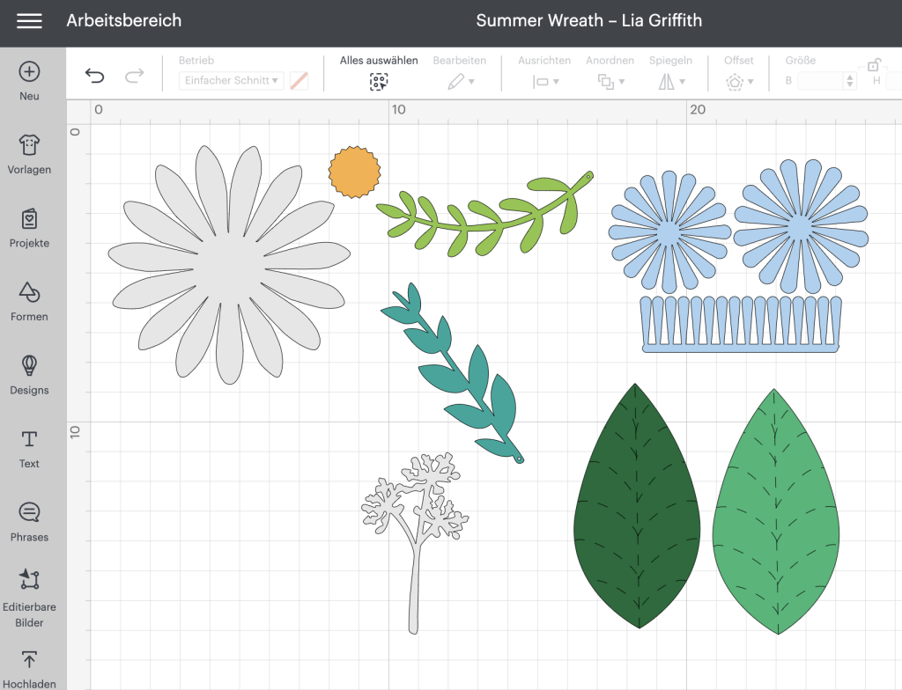
Task: Open the Projekte panel
Action: pyautogui.click(x=29, y=228)
